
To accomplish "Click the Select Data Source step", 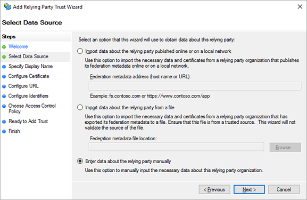I will (x=28, y=57).
